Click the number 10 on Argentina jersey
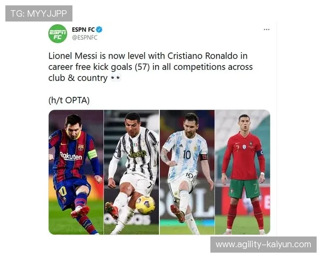 pyautogui.click(x=187, y=155)
